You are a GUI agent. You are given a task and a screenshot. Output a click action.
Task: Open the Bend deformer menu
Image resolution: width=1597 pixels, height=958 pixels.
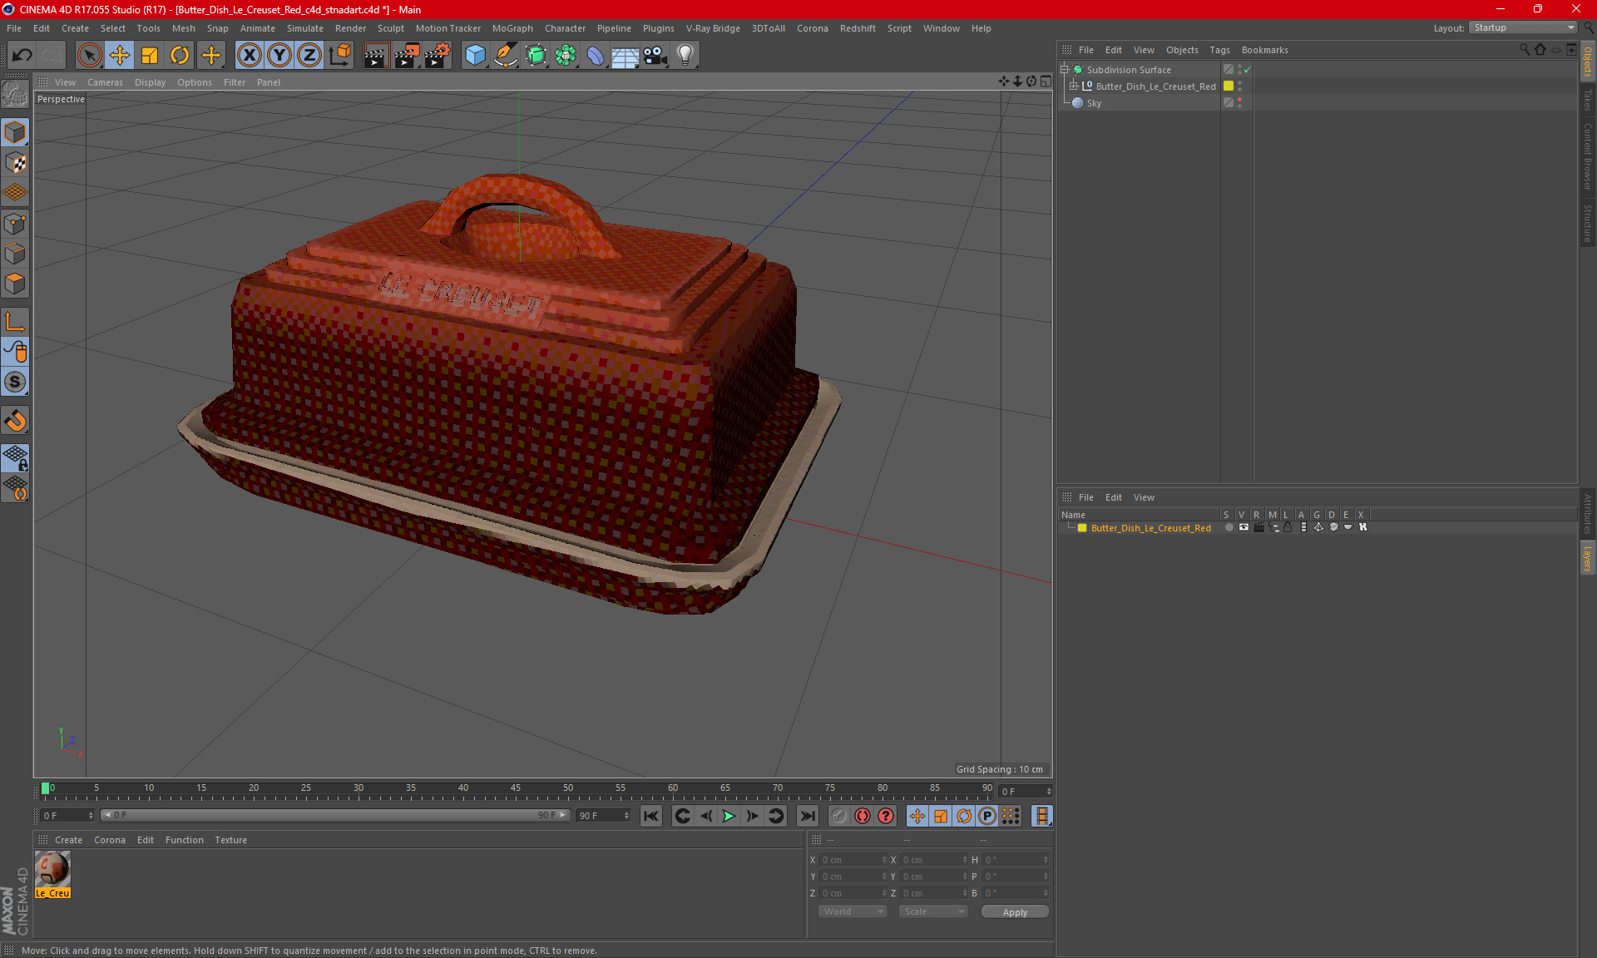(596, 55)
